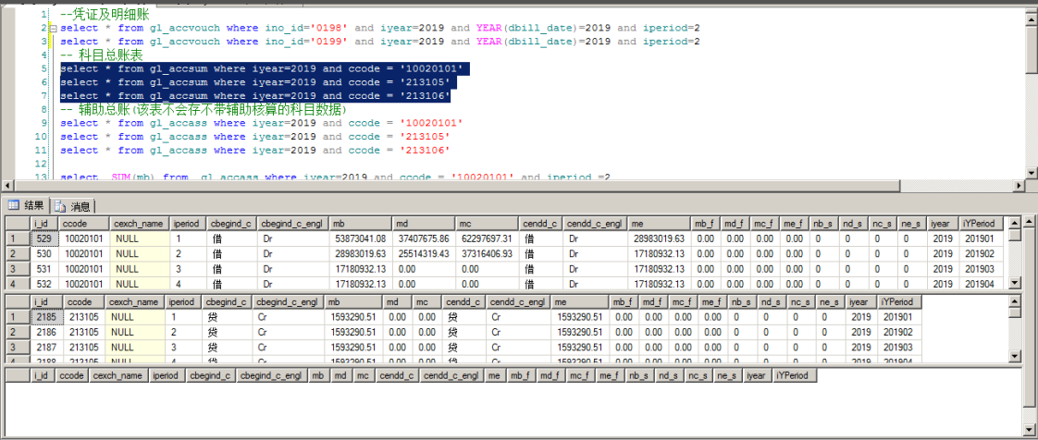The height and width of the screenshot is (440, 1038).
Task: Click the i_id cell 532
Action: click(44, 284)
